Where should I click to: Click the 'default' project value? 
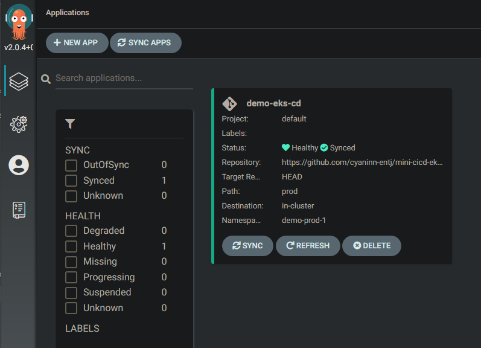(x=294, y=119)
